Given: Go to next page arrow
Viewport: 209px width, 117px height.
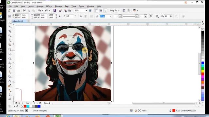Looking at the screenshot, I should [x=35, y=103].
